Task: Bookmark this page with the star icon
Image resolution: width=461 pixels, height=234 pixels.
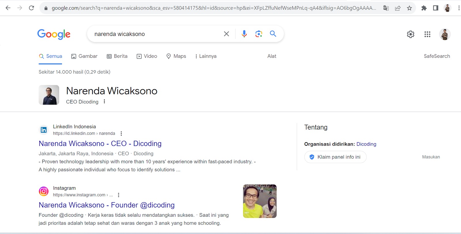Action: click(409, 8)
